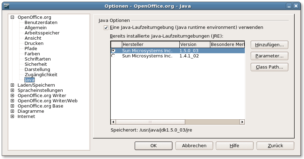Click the 1.5.0_03 version cell
The image size is (304, 159).
(x=189, y=51)
